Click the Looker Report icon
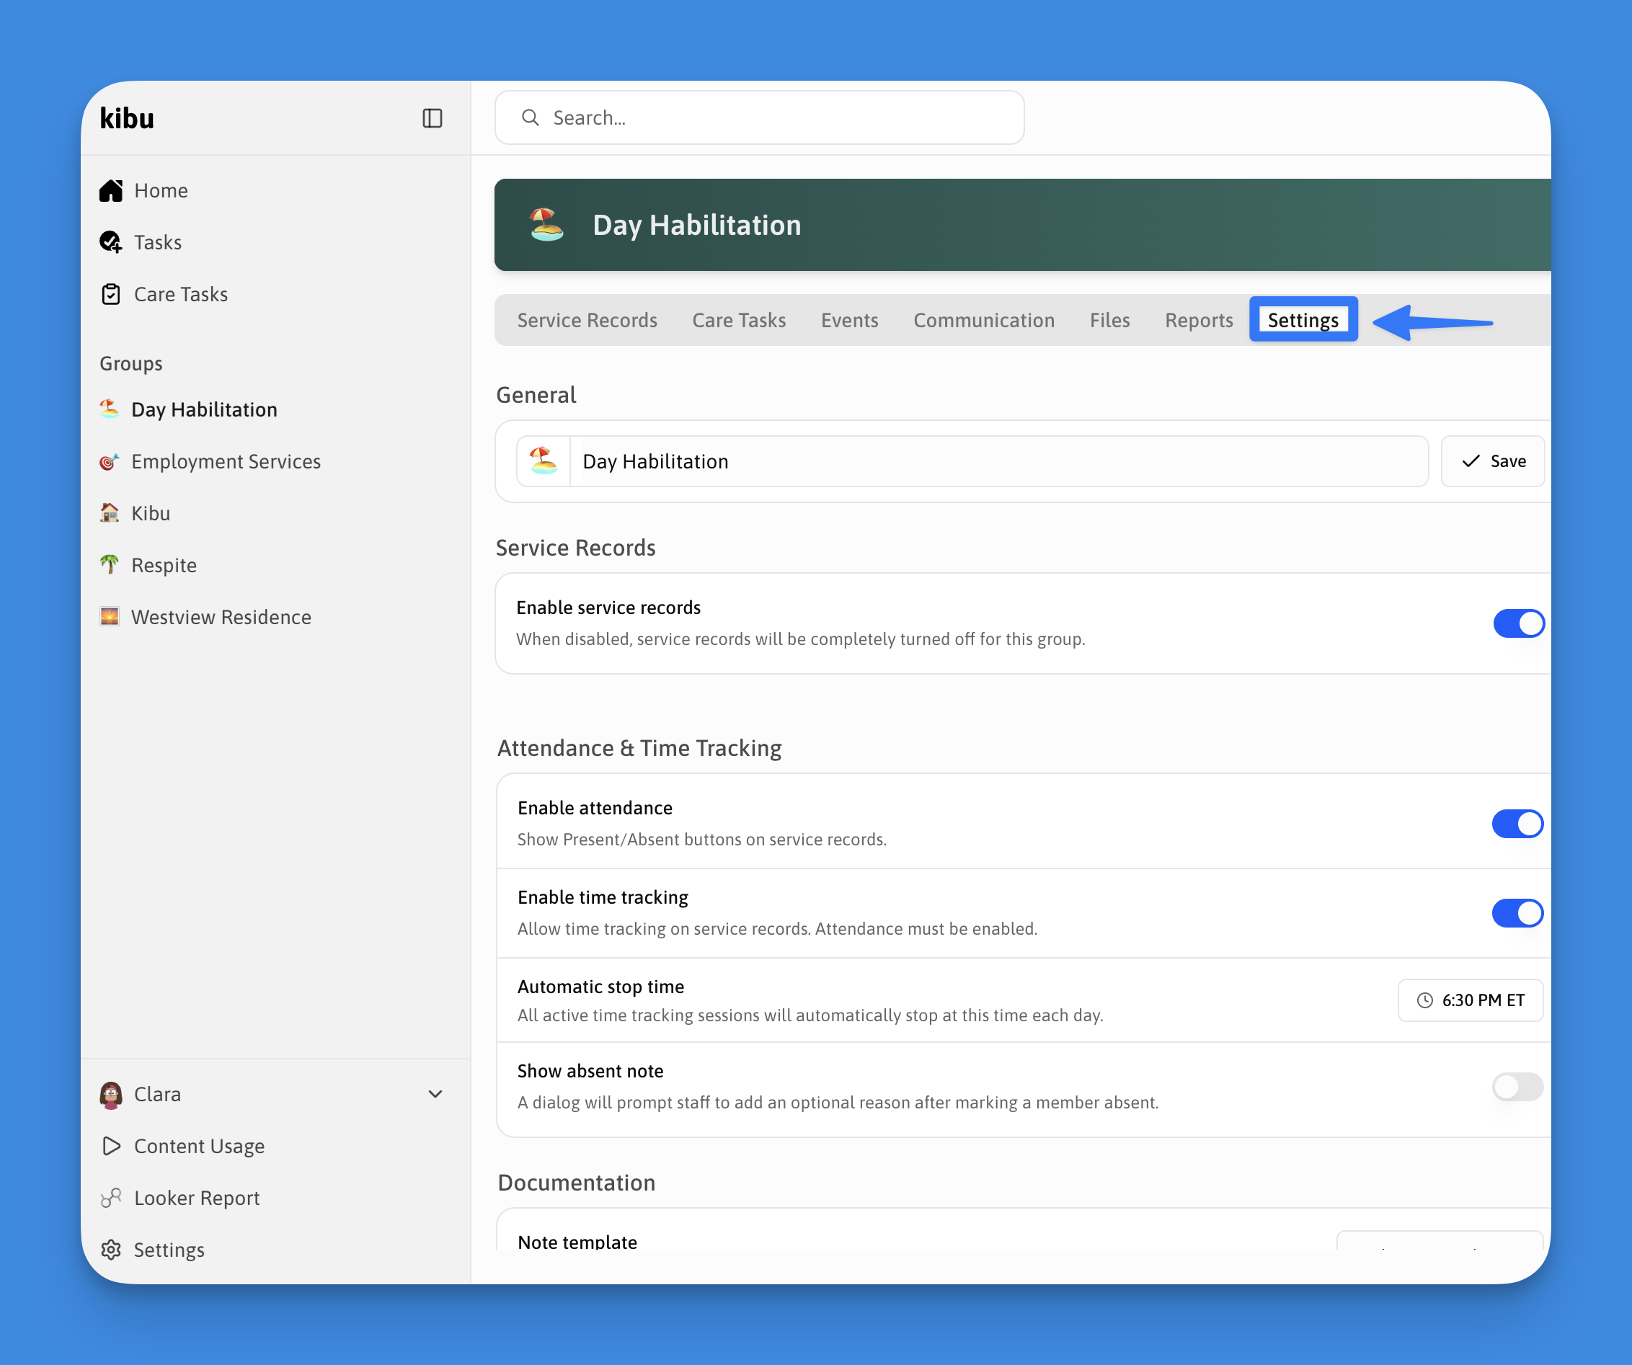Image resolution: width=1632 pixels, height=1365 pixels. click(111, 1199)
